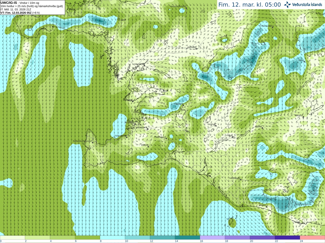Click the Bláfjöll station label
The width and height of the screenshot is (325, 243).
(144, 145)
